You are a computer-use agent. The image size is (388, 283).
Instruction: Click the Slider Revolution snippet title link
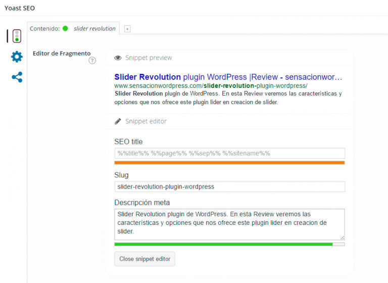click(x=228, y=77)
